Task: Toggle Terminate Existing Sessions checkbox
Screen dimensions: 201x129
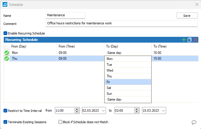Action: [5, 122]
